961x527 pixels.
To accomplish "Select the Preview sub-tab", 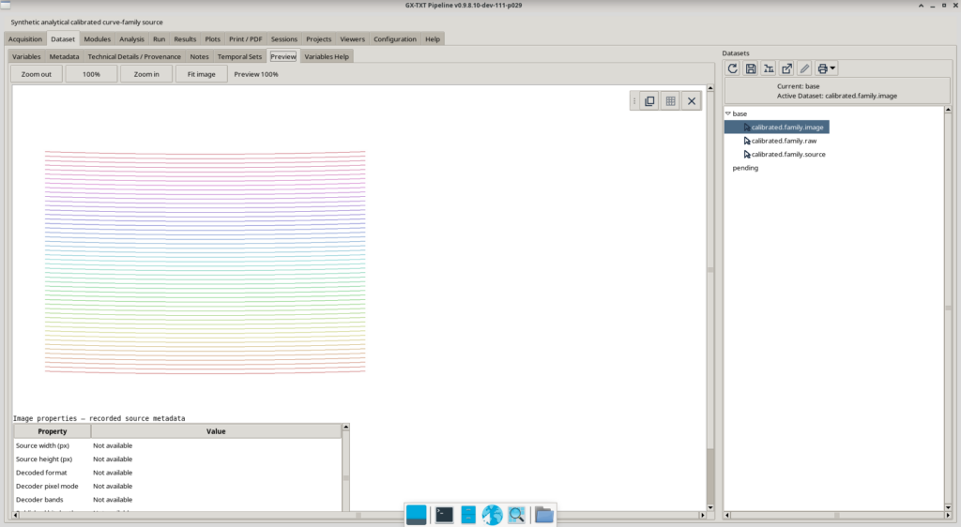I will [x=283, y=57].
